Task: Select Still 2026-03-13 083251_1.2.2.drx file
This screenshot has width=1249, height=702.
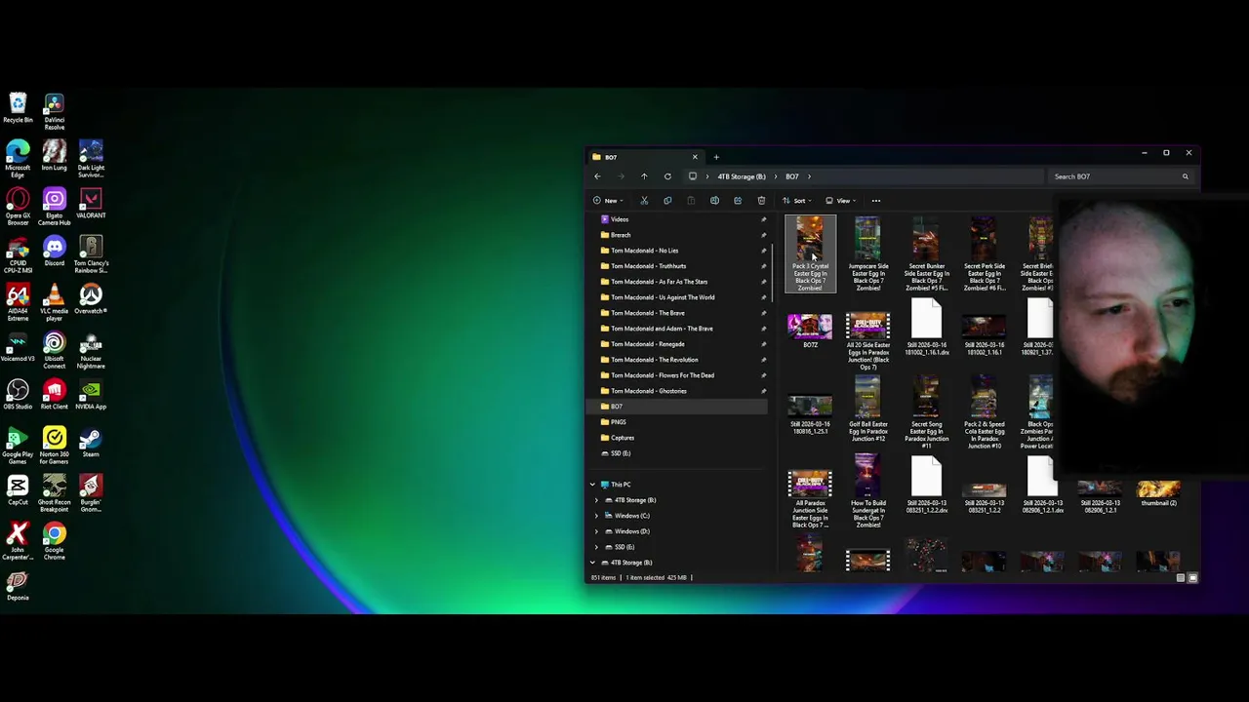Action: pos(926,486)
